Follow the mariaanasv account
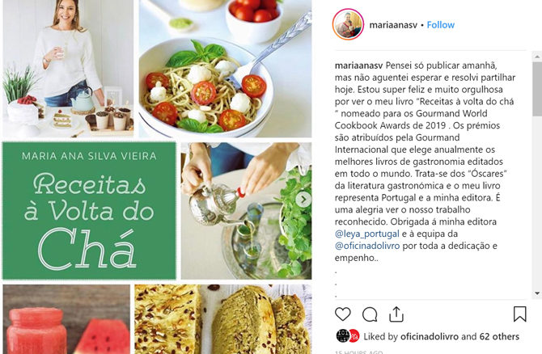This screenshot has height=354, width=542. click(440, 25)
